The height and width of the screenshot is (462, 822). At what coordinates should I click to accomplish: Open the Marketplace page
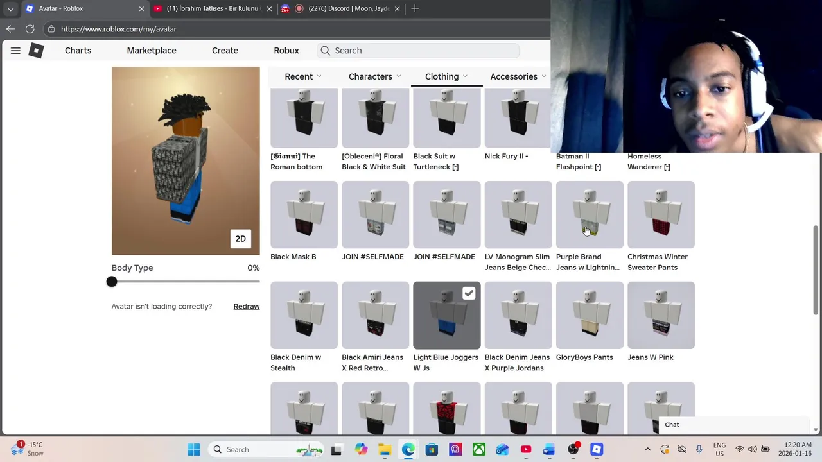pyautogui.click(x=152, y=51)
